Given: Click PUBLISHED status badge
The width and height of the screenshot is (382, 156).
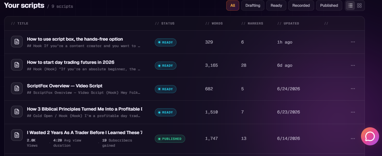Looking at the screenshot, I should pyautogui.click(x=170, y=139).
